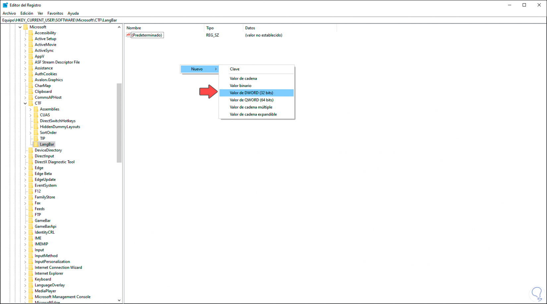Click the tree scroll down arrow
The image size is (547, 304).
click(x=119, y=300)
